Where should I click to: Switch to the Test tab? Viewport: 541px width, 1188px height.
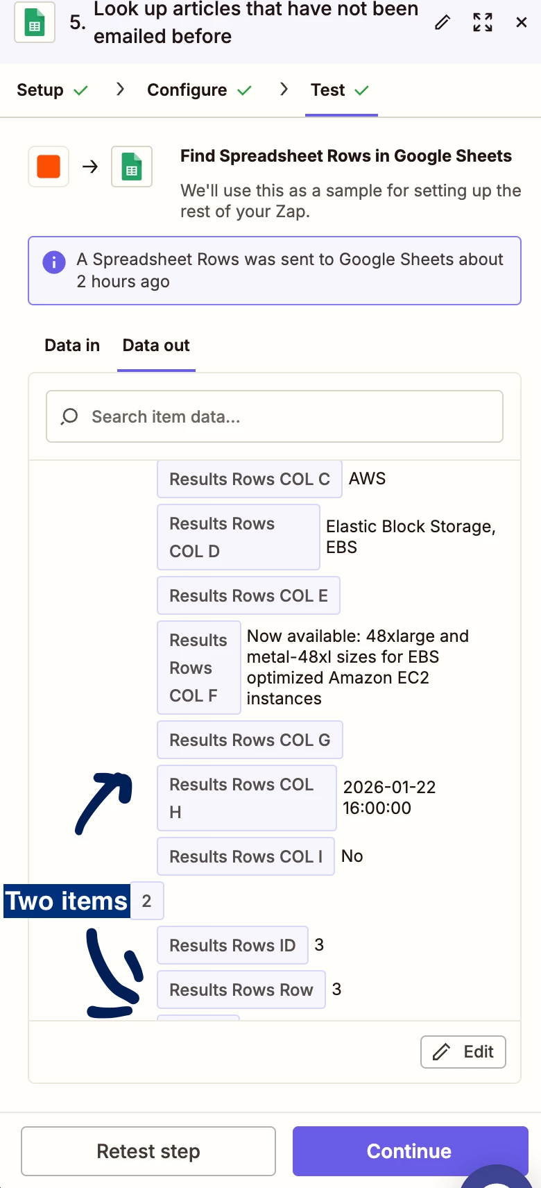click(340, 90)
